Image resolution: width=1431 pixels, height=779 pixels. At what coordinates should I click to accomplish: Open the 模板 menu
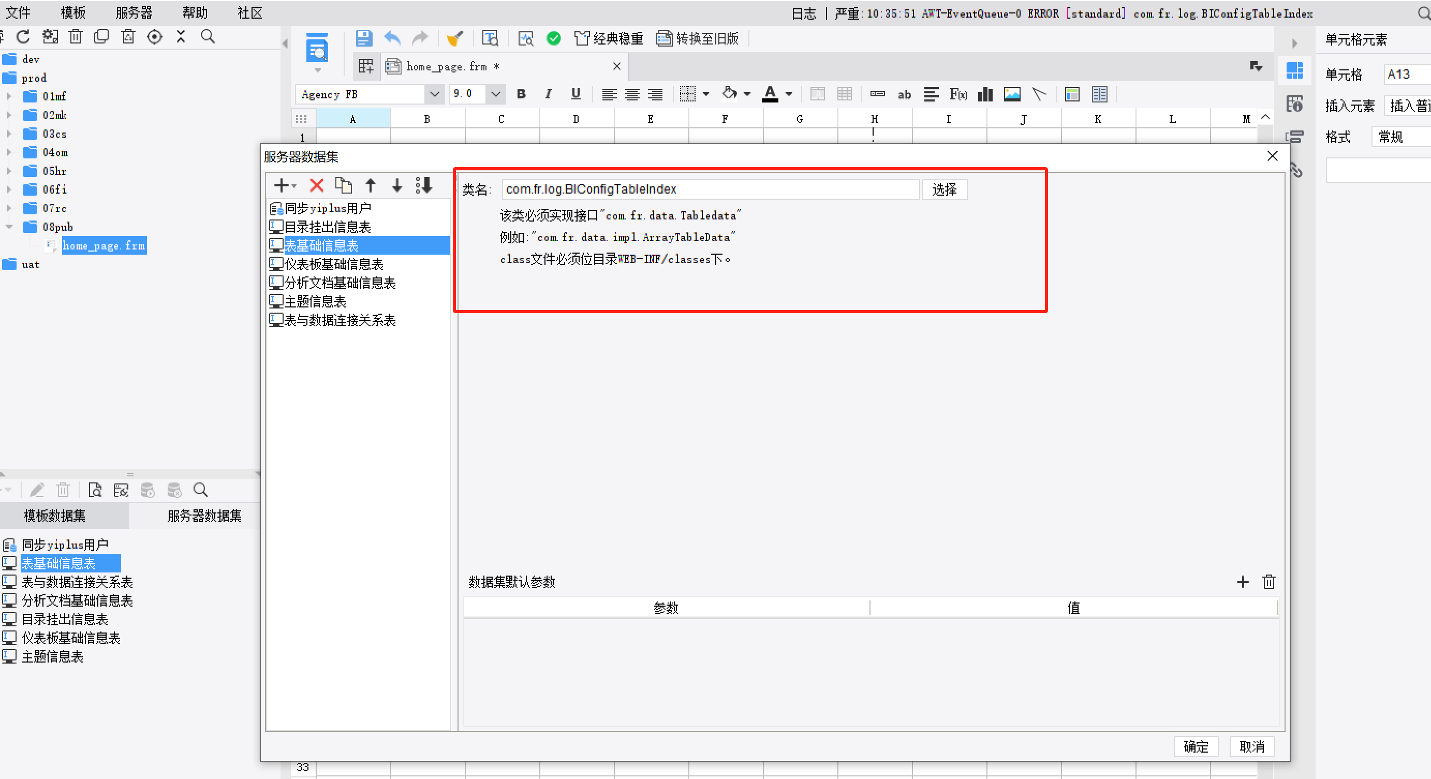tap(73, 12)
